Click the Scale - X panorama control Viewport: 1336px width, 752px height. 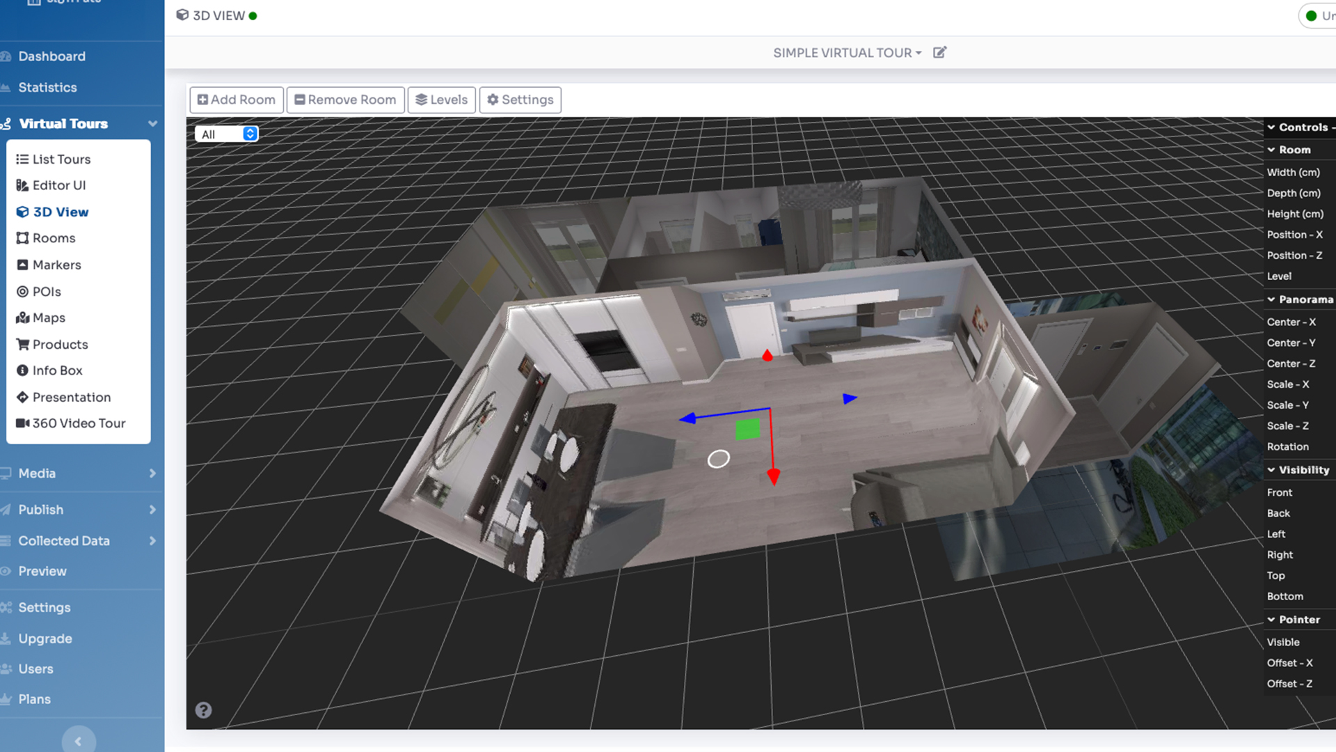click(x=1300, y=384)
